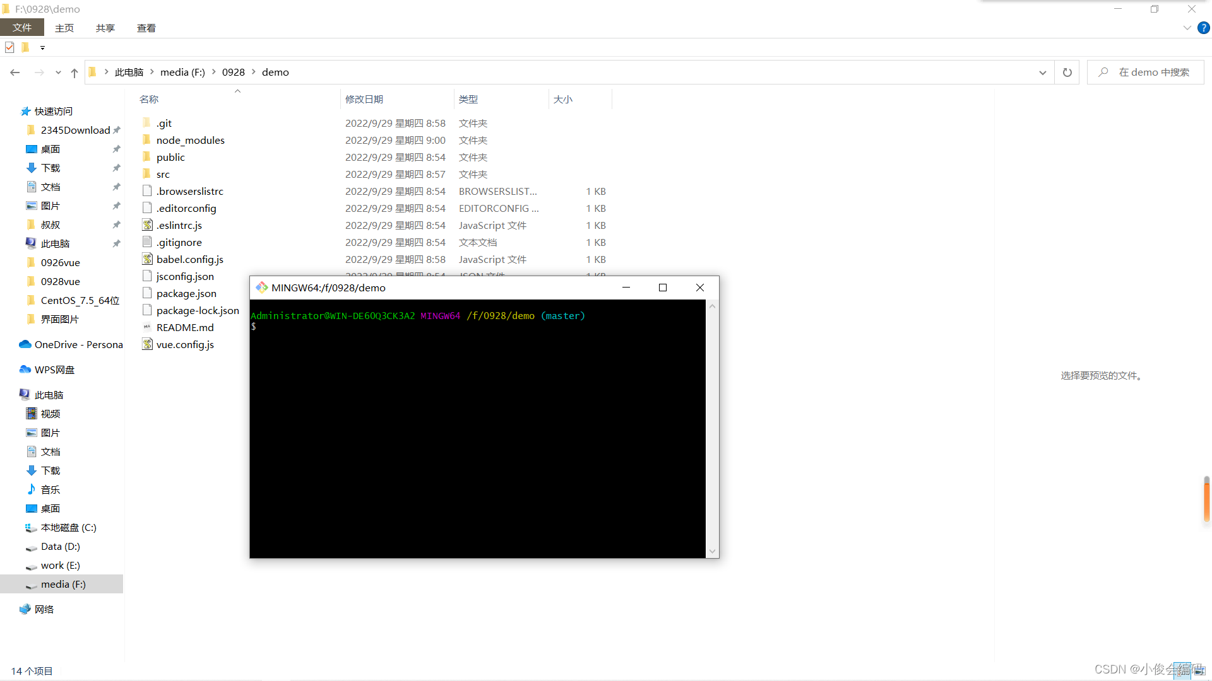Expand breadcrumb arrow after 0928
This screenshot has width=1212, height=681.
pos(254,72)
